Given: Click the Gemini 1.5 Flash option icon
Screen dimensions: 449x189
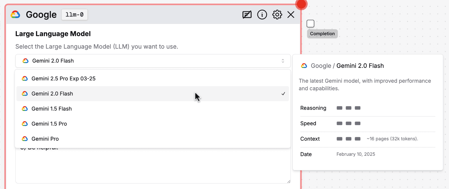Looking at the screenshot, I should point(25,109).
